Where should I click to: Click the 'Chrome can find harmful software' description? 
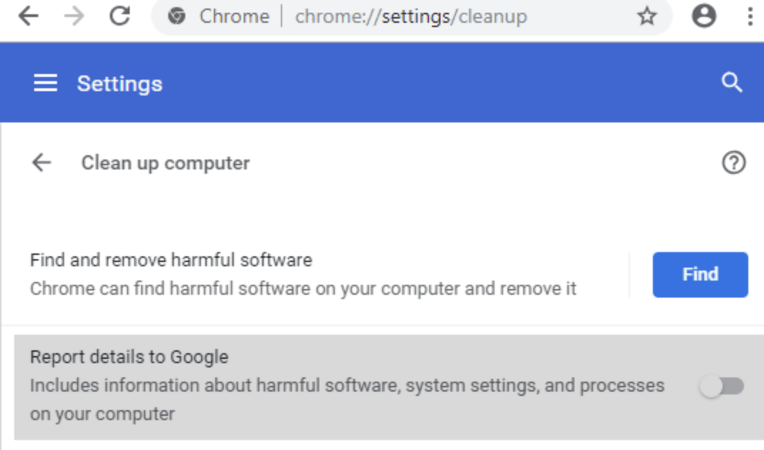point(303,289)
